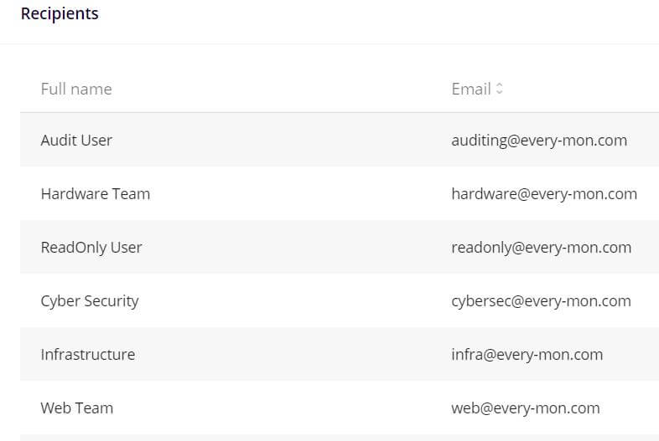
Task: Click empty area in Web Team row
Action: pos(282,408)
